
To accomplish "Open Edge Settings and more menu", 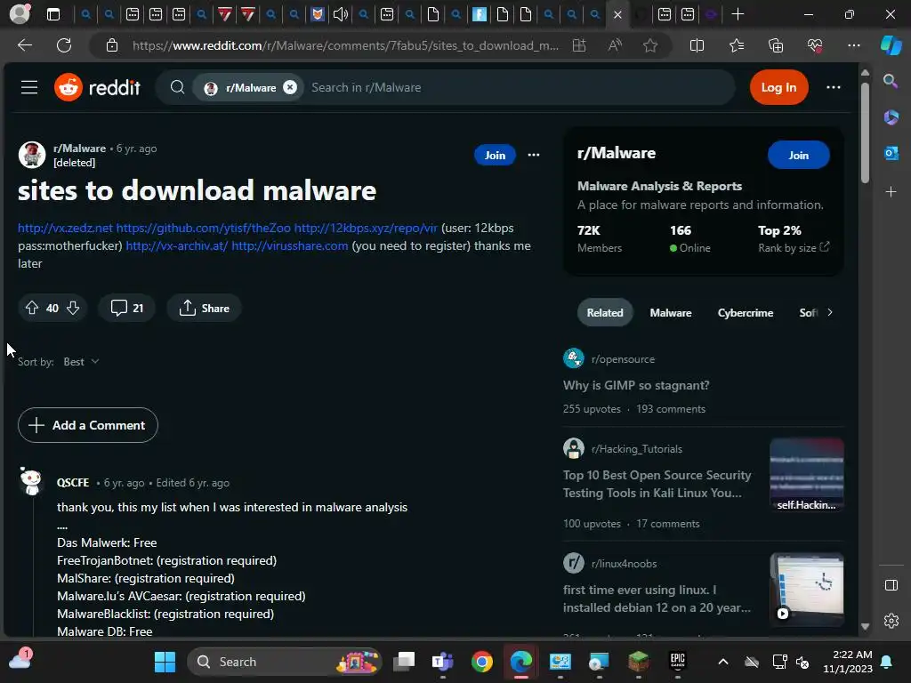I will (853, 45).
